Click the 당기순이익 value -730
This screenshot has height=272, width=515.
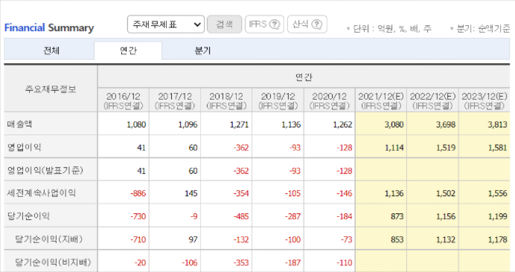tap(138, 216)
